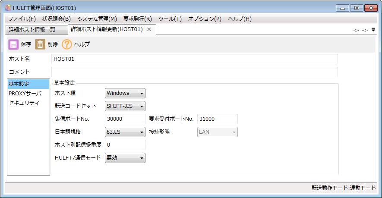Click the 転送コードセット label

(x=76, y=106)
